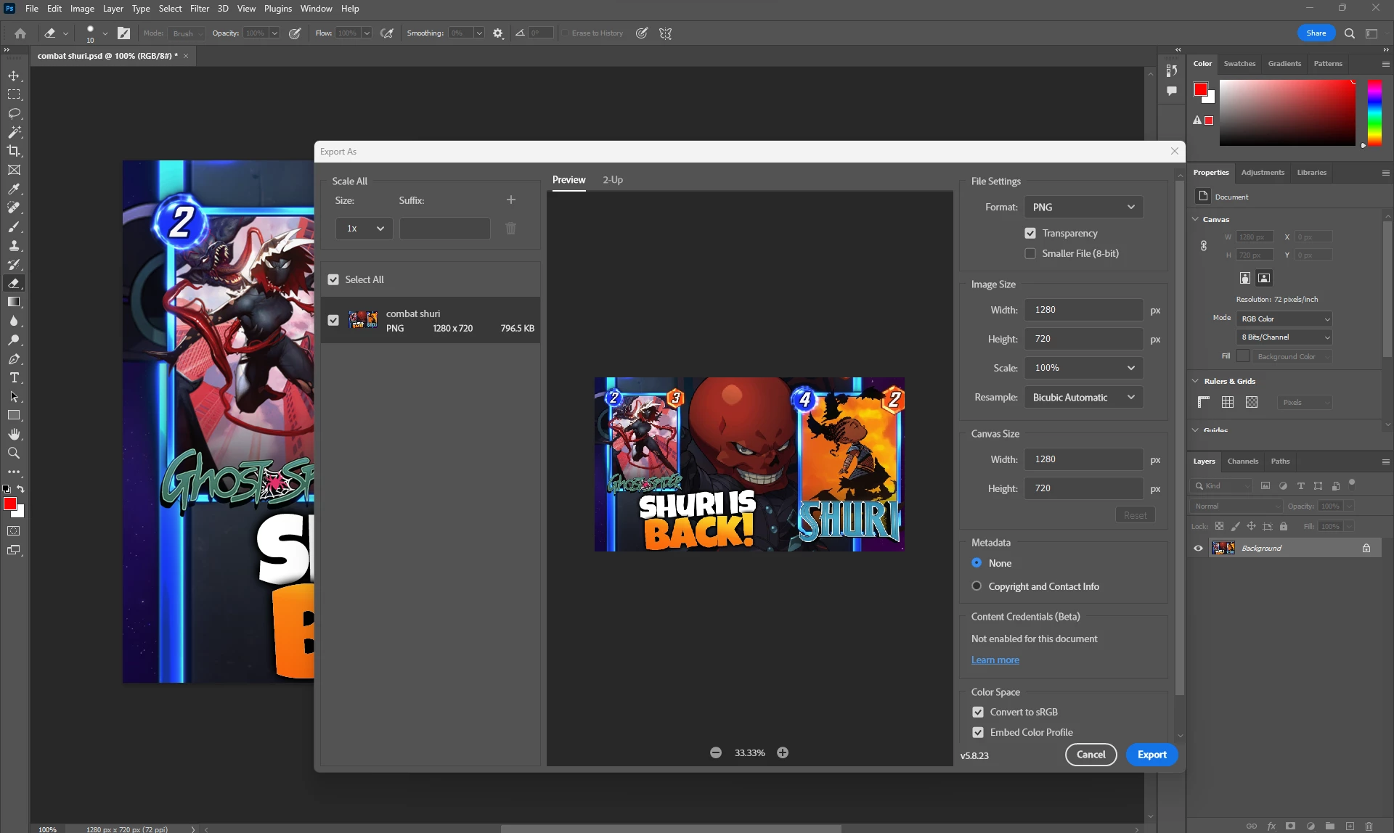Click the Export button
Viewport: 1394px width, 833px height.
point(1152,755)
